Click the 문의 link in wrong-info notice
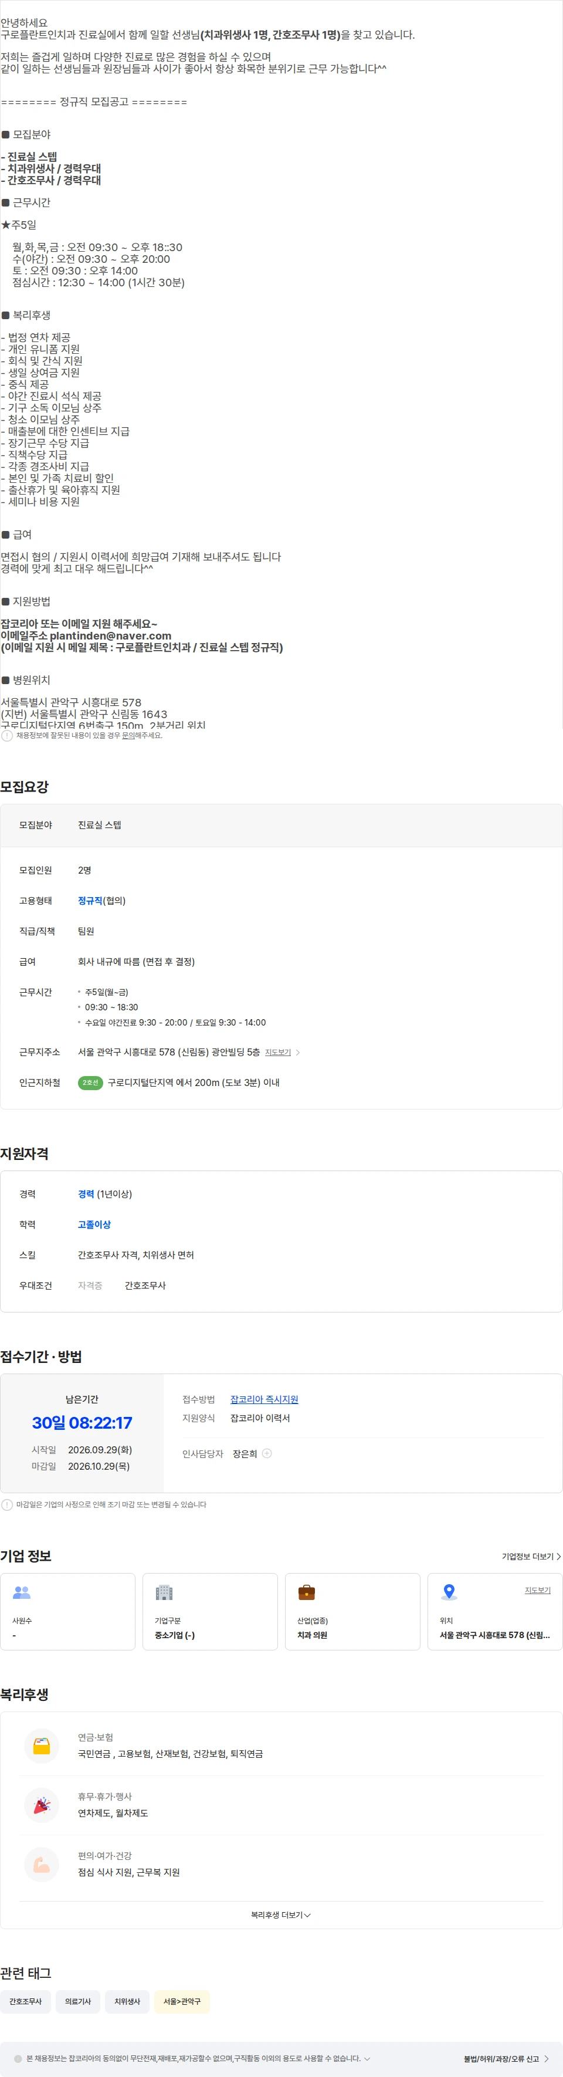The width and height of the screenshot is (563, 2077). tap(128, 735)
